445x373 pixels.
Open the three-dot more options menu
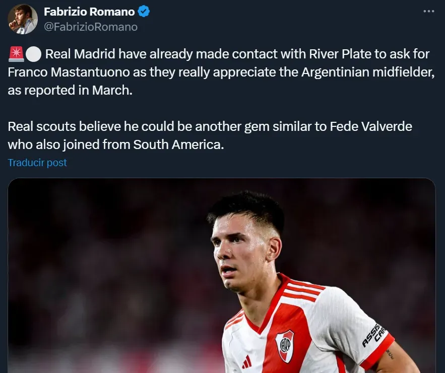[x=428, y=12]
